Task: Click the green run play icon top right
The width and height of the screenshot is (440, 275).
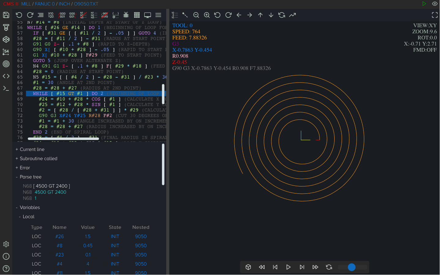Action: click(x=424, y=4)
